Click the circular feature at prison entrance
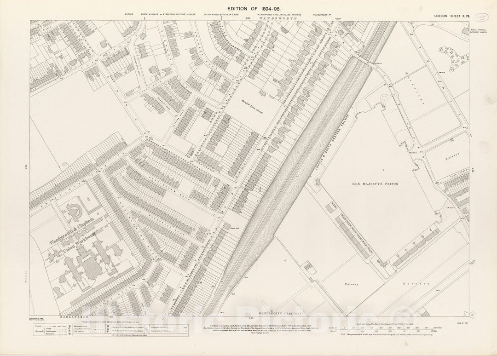This screenshot has width=497, height=356. pos(385,98)
